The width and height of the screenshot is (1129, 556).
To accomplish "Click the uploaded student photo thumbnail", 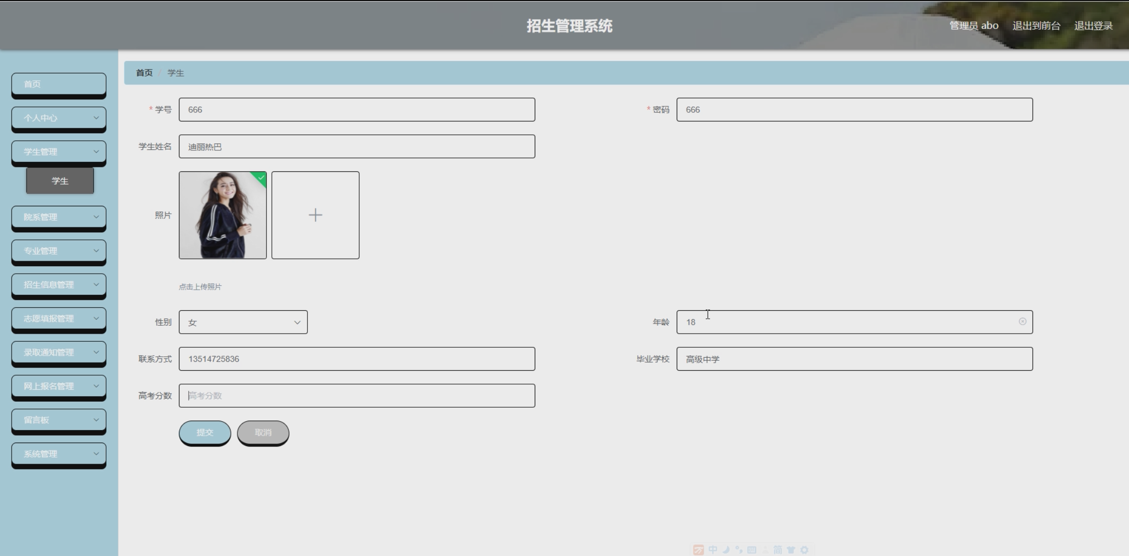I will coord(222,215).
